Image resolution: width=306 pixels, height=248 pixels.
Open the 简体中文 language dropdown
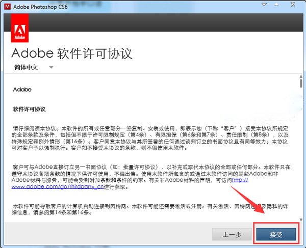(34, 67)
